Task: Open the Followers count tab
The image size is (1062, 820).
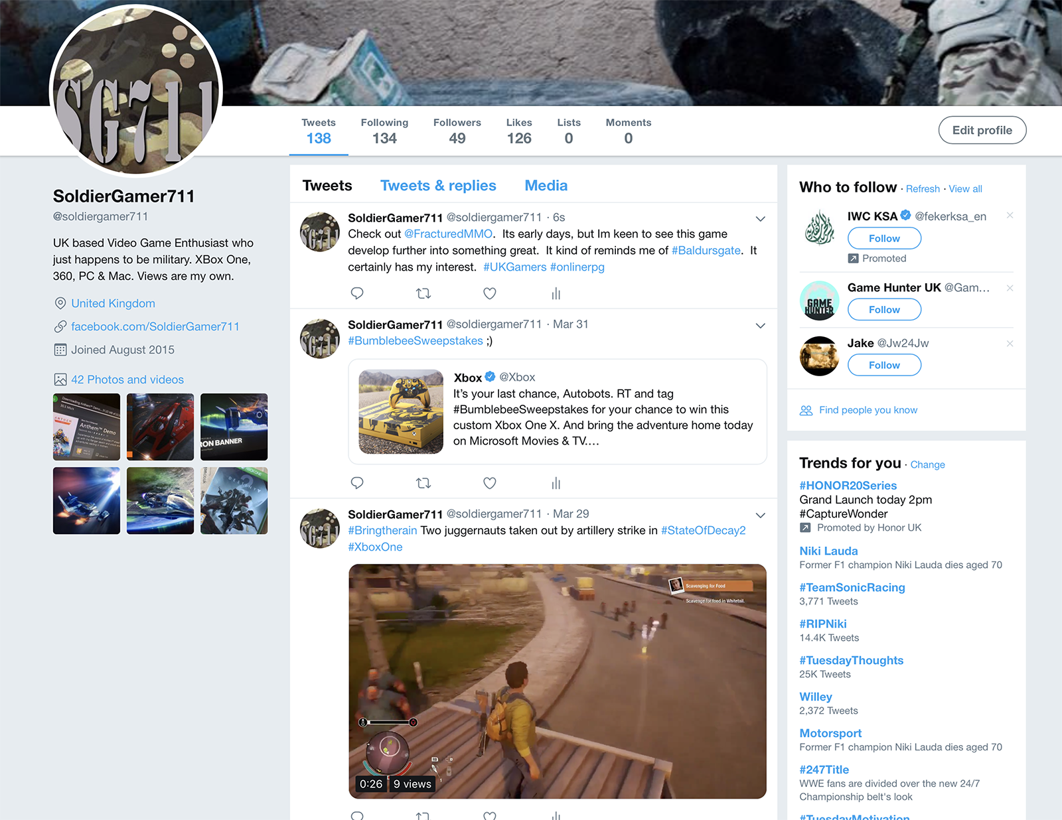Action: pyautogui.click(x=457, y=131)
